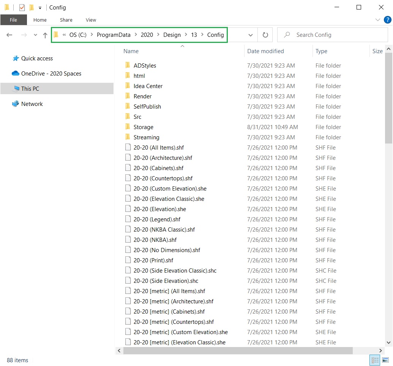
Task: Select the 20-20 (Countertops).shf file icon
Action: click(x=128, y=178)
